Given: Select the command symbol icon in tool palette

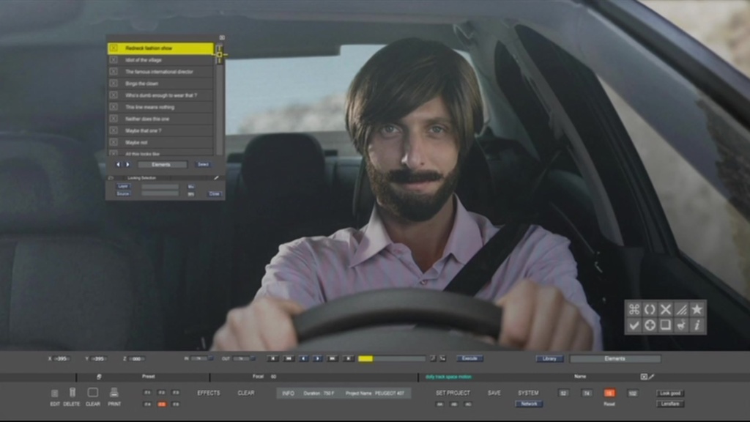Looking at the screenshot, I should pos(634,309).
